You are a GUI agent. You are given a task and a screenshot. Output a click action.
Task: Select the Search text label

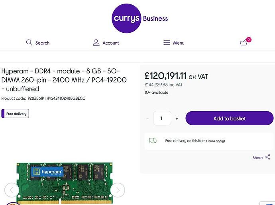42,43
